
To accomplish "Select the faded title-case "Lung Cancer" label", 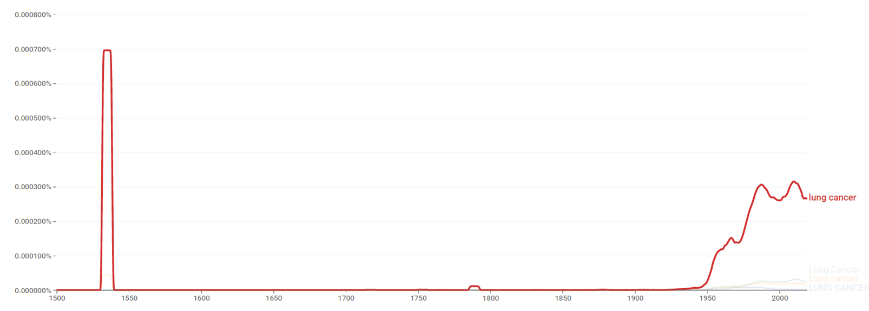I will [x=834, y=269].
